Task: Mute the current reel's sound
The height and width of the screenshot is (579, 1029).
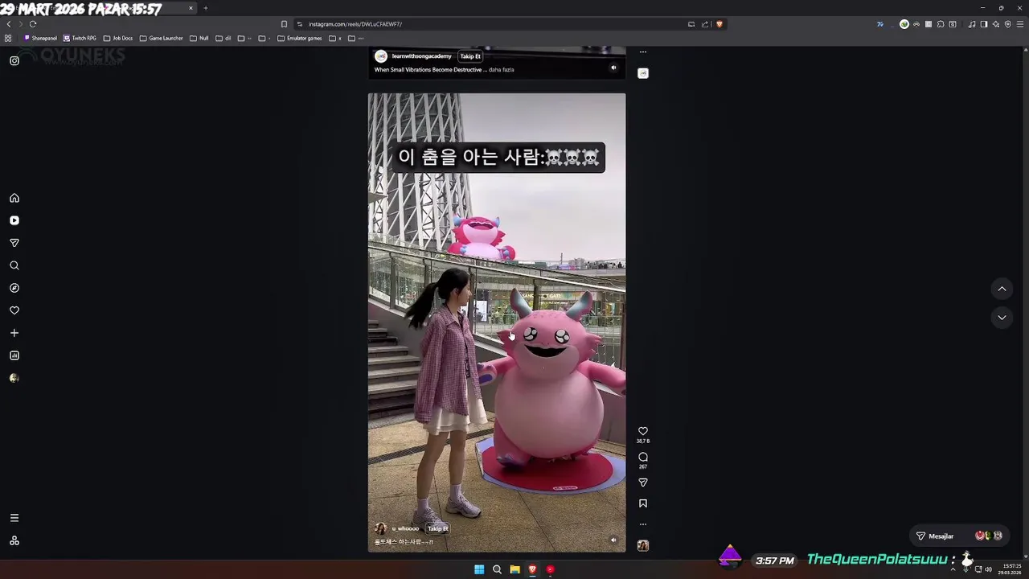Action: [613, 540]
